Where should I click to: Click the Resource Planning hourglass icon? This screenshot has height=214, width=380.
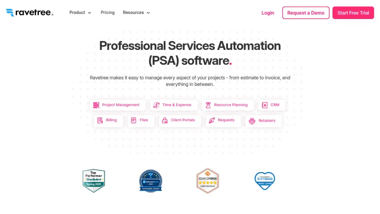[208, 105]
